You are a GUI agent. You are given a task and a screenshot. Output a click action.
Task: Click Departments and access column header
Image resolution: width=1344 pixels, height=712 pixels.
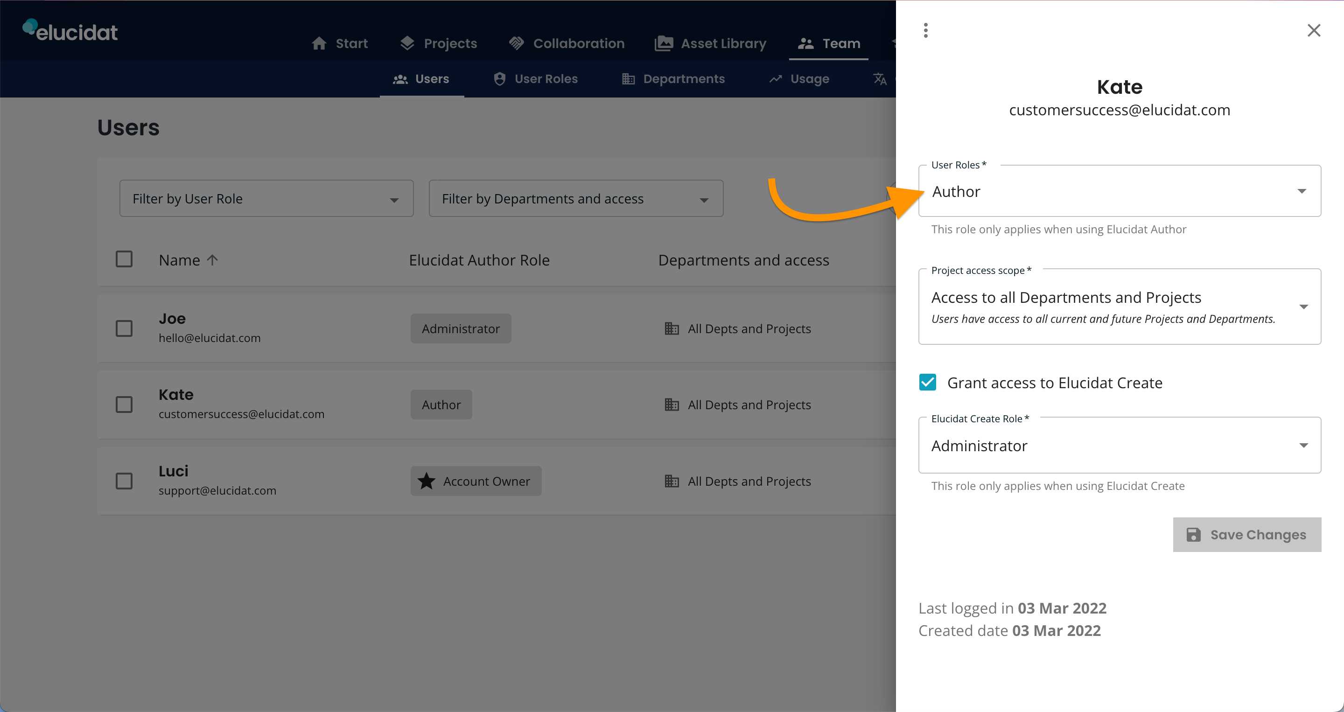pos(743,260)
